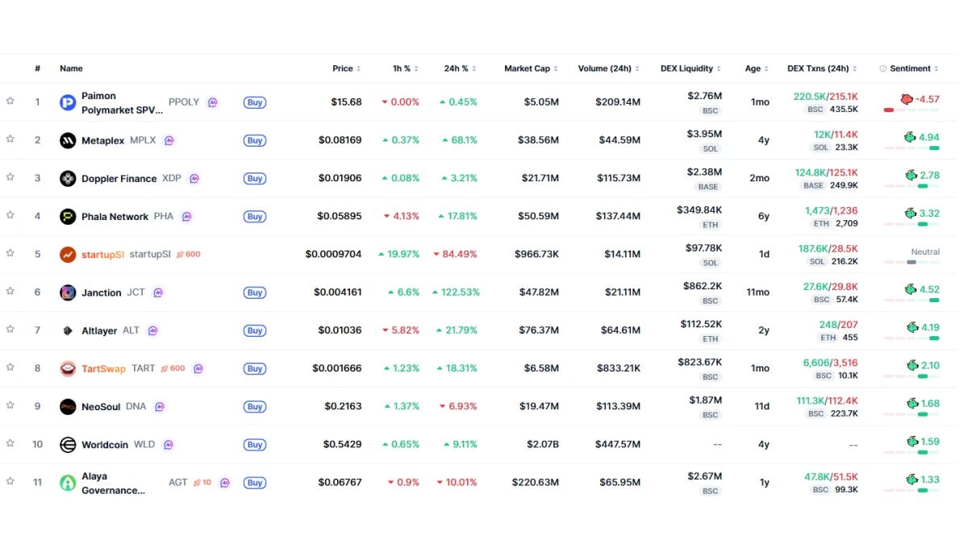Click the TartSwap coin logo
968x544 pixels.
click(x=68, y=368)
